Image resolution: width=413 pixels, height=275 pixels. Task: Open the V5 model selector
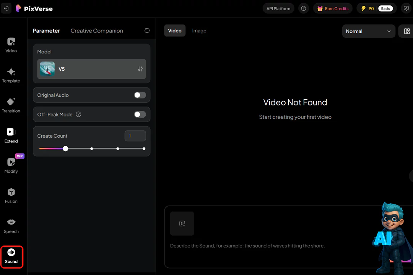click(92, 69)
